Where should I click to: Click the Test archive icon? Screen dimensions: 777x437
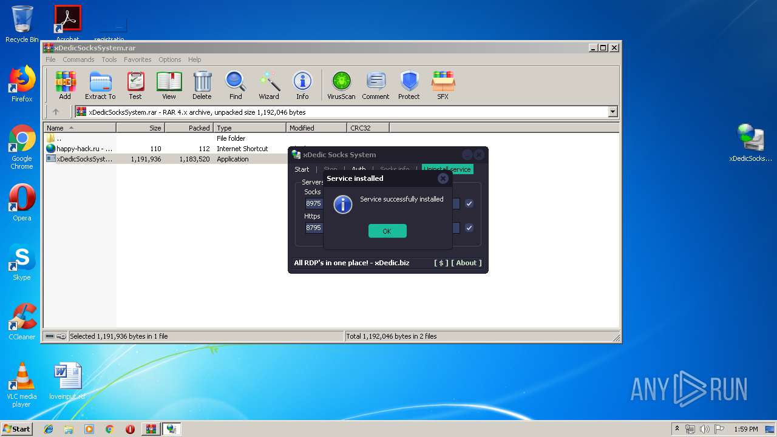pyautogui.click(x=135, y=85)
